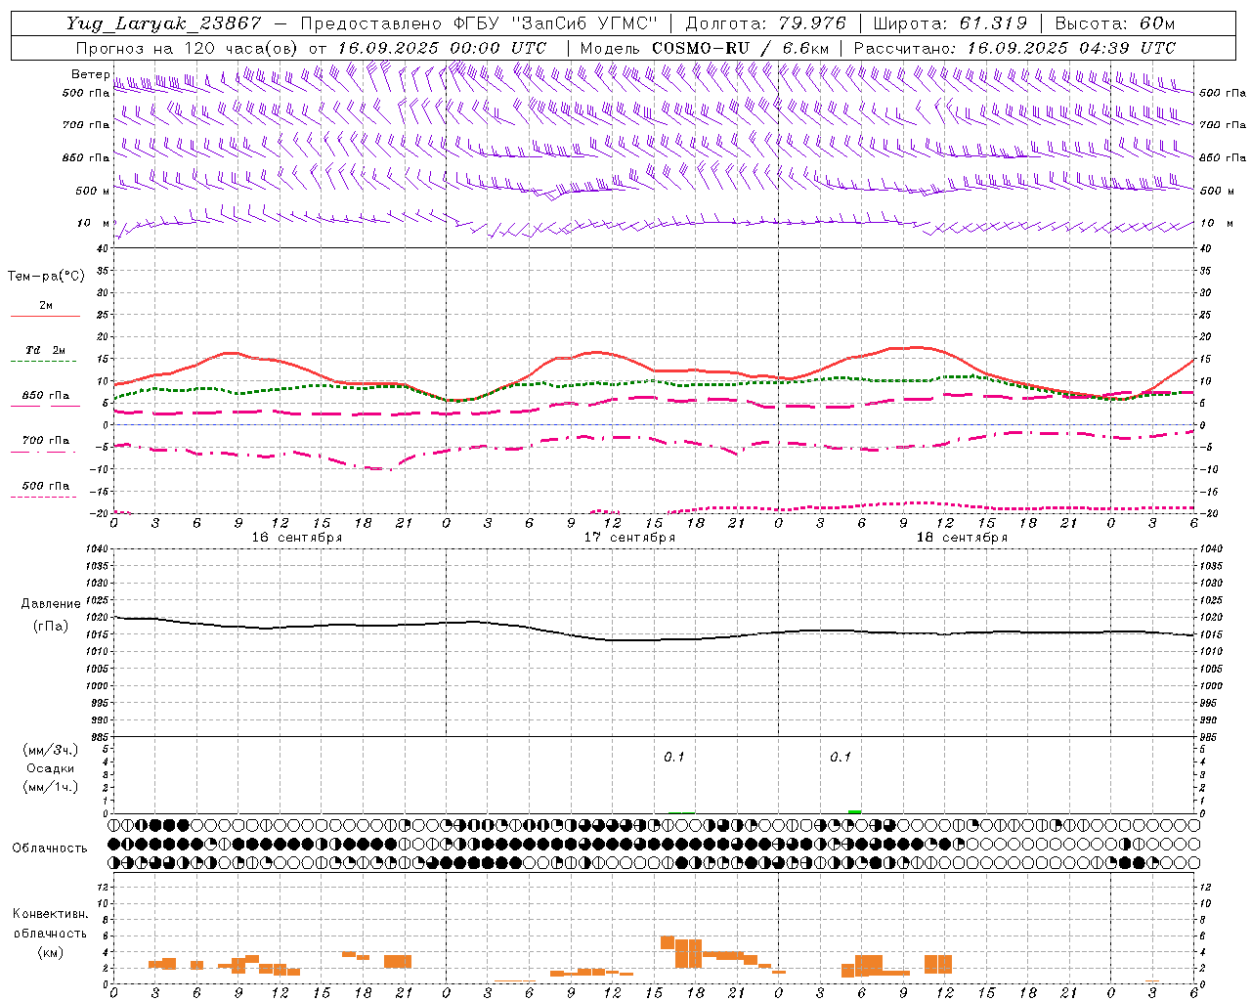The image size is (1251, 1001).
Task: Click the Конвективн. panel label
Action: tap(50, 914)
